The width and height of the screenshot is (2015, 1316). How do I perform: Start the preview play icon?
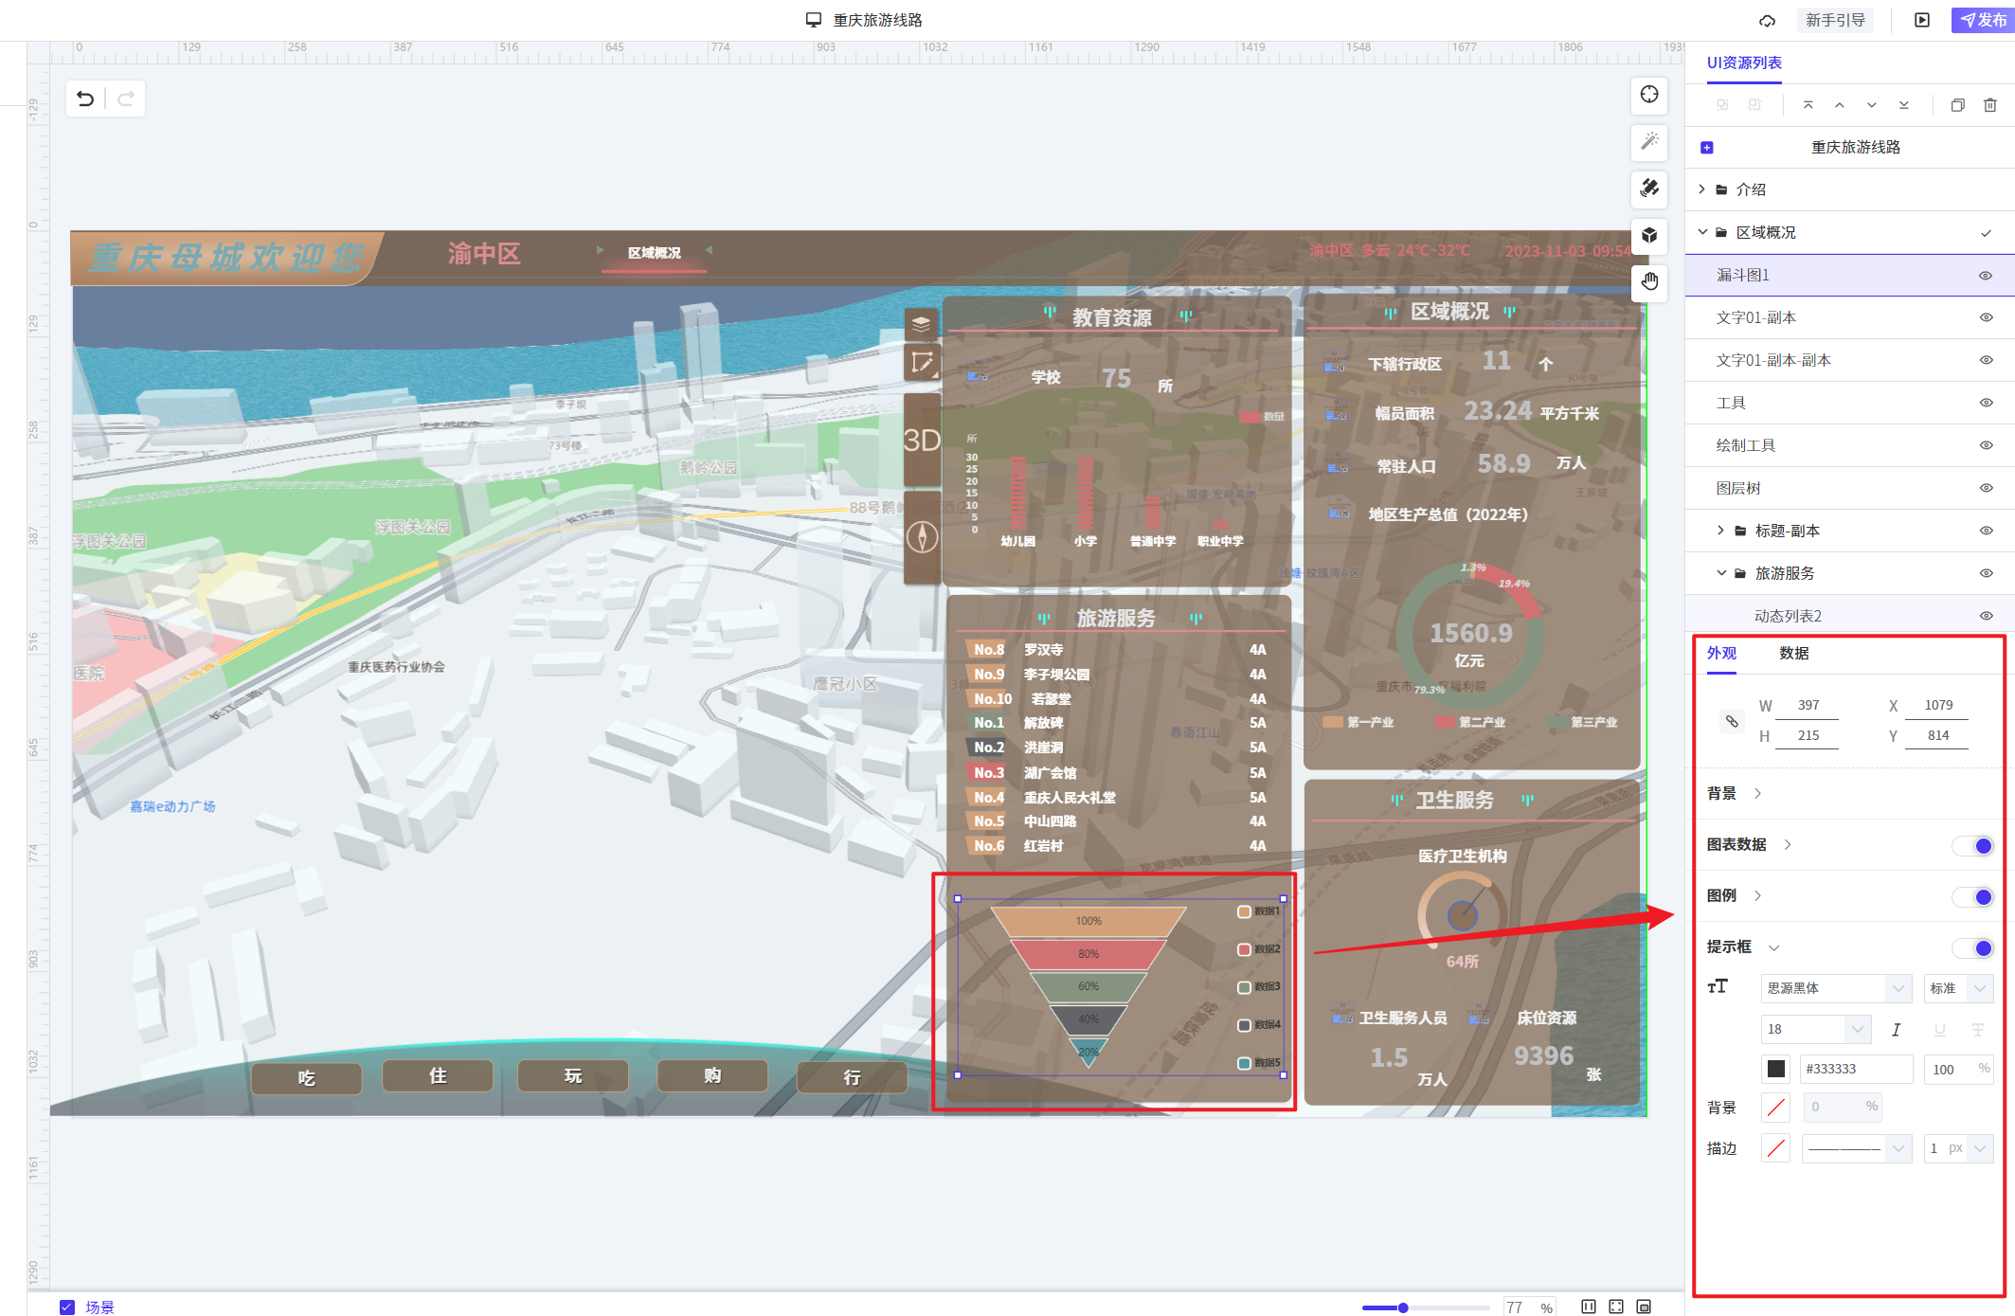1922,20
